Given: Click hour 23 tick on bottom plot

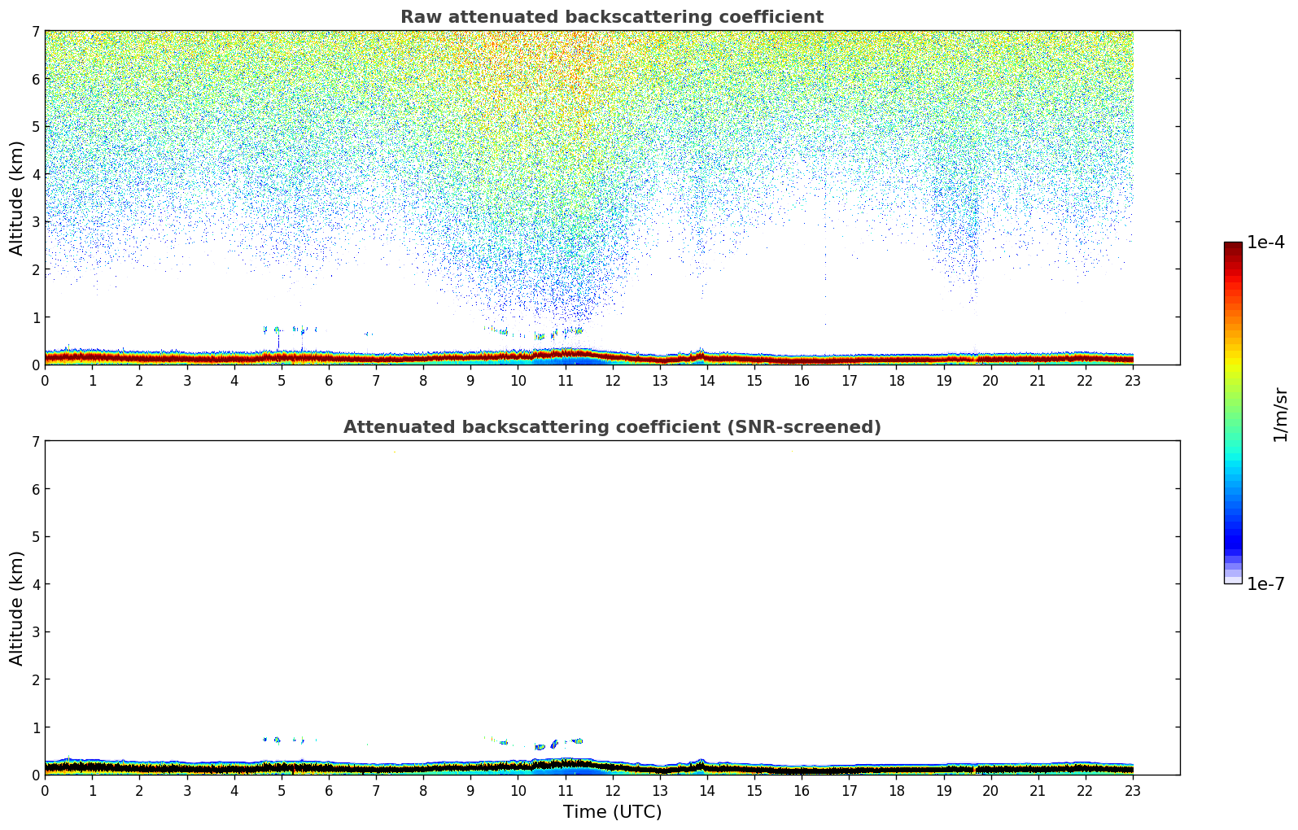Looking at the screenshot, I should [x=1133, y=790].
